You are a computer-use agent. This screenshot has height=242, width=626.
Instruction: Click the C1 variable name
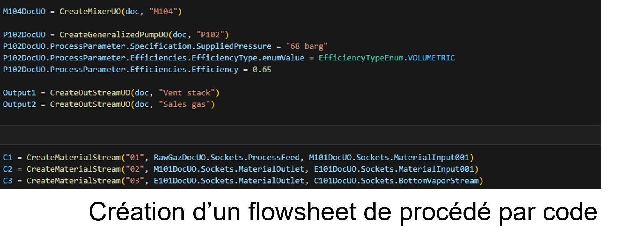point(8,158)
